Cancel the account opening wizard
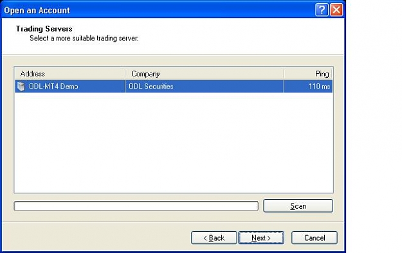The image size is (402, 253). coord(315,238)
